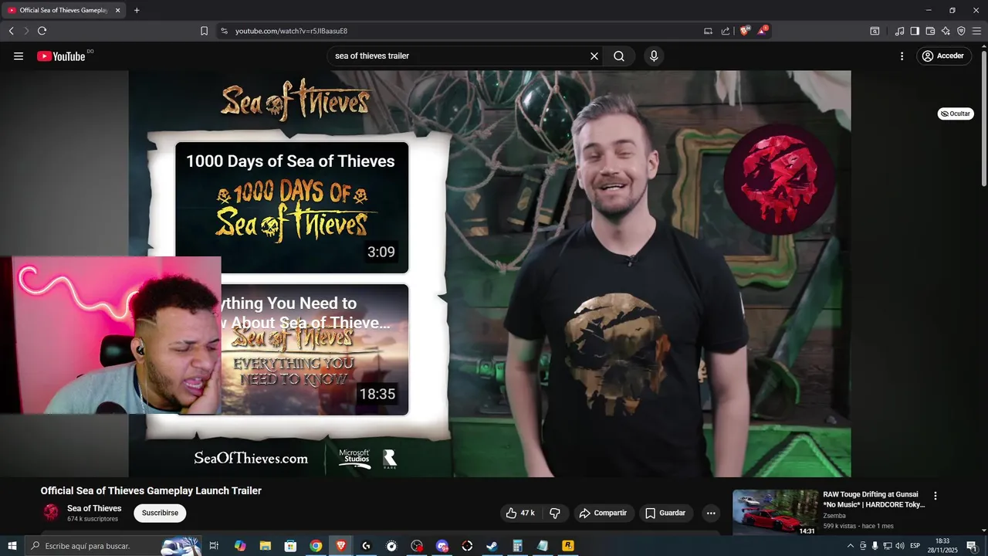
Task: Open RAW Touge Drifting video thumbnail
Action: pyautogui.click(x=775, y=512)
